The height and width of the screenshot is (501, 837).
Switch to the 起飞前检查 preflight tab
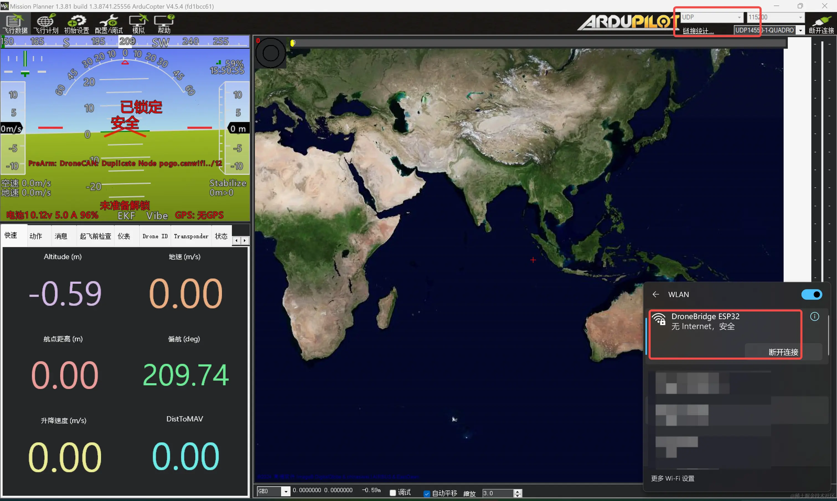(95, 236)
